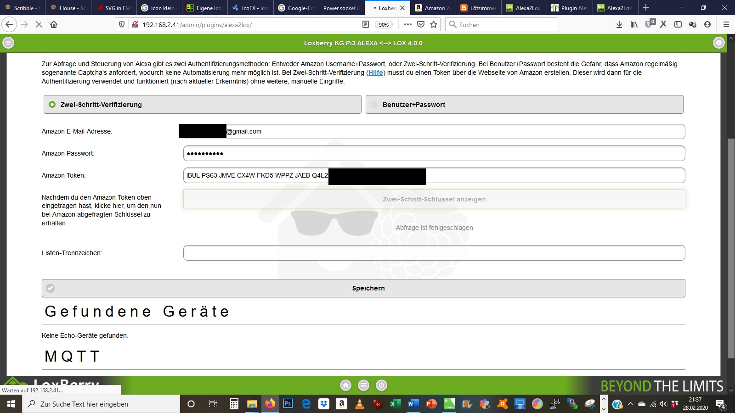Open the Windows Start menu

[x=11, y=404]
